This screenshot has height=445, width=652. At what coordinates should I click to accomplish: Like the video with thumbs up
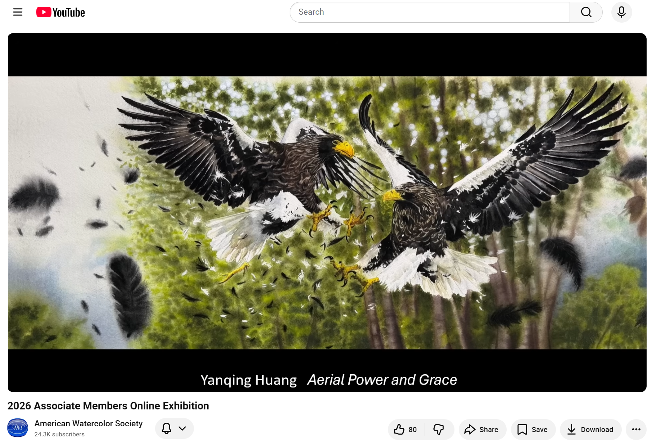click(406, 430)
